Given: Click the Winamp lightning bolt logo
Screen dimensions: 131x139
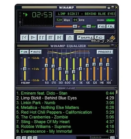Looking at the screenshot, I should coord(112,38).
